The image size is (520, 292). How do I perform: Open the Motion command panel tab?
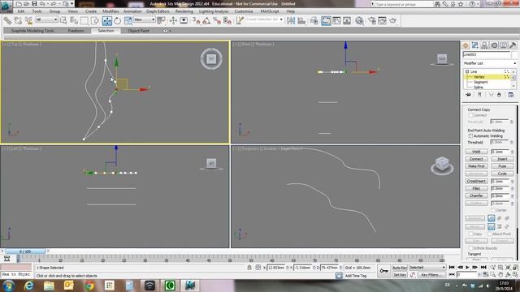(494, 45)
